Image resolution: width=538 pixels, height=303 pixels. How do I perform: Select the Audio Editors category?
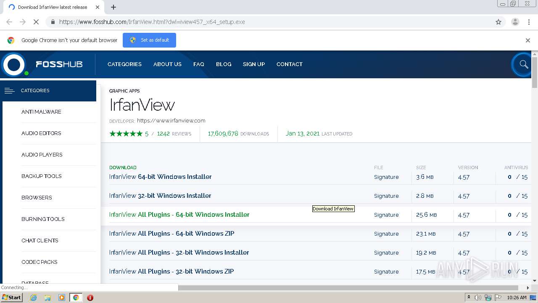click(41, 133)
